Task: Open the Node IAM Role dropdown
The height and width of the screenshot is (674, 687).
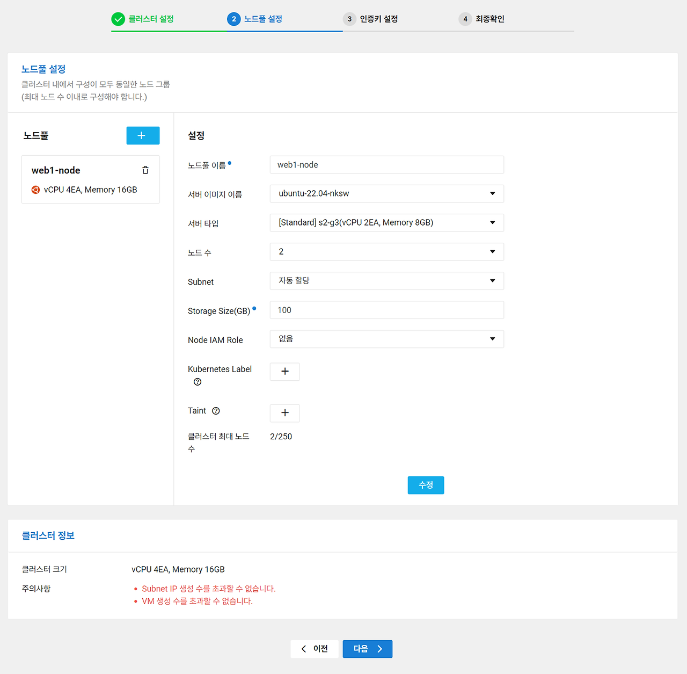Action: pyautogui.click(x=386, y=339)
